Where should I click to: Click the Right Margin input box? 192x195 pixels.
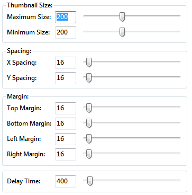(x=66, y=154)
